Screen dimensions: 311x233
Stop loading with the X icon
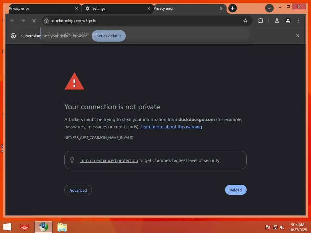pyautogui.click(x=34, y=21)
